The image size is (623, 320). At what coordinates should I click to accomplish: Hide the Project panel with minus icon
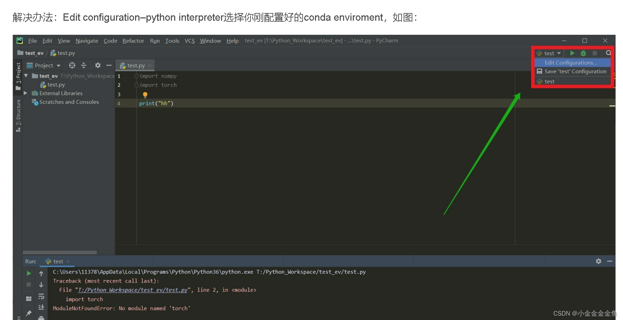(x=109, y=65)
